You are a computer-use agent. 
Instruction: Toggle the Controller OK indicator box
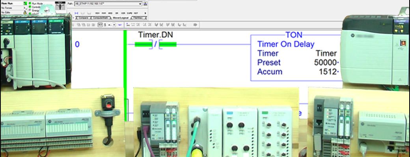coord(30,7)
